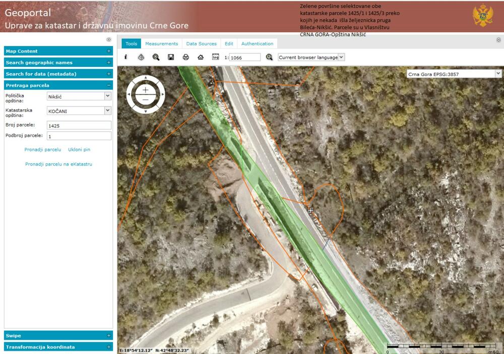This screenshot has width=504, height=354.
Task: Click the info (i) tool icon
Action: pyautogui.click(x=126, y=57)
